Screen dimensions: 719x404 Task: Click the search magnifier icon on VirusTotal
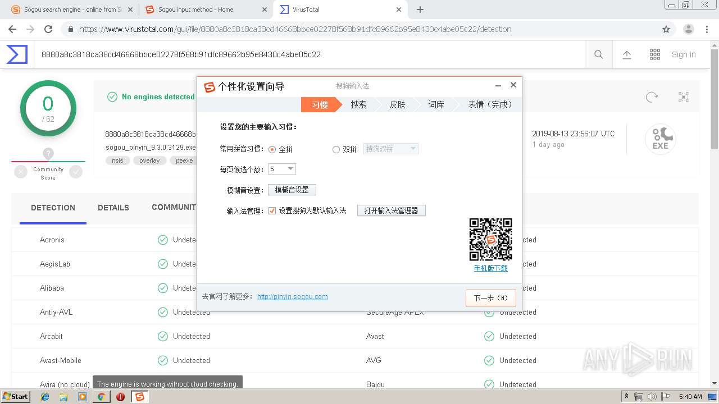click(x=599, y=54)
